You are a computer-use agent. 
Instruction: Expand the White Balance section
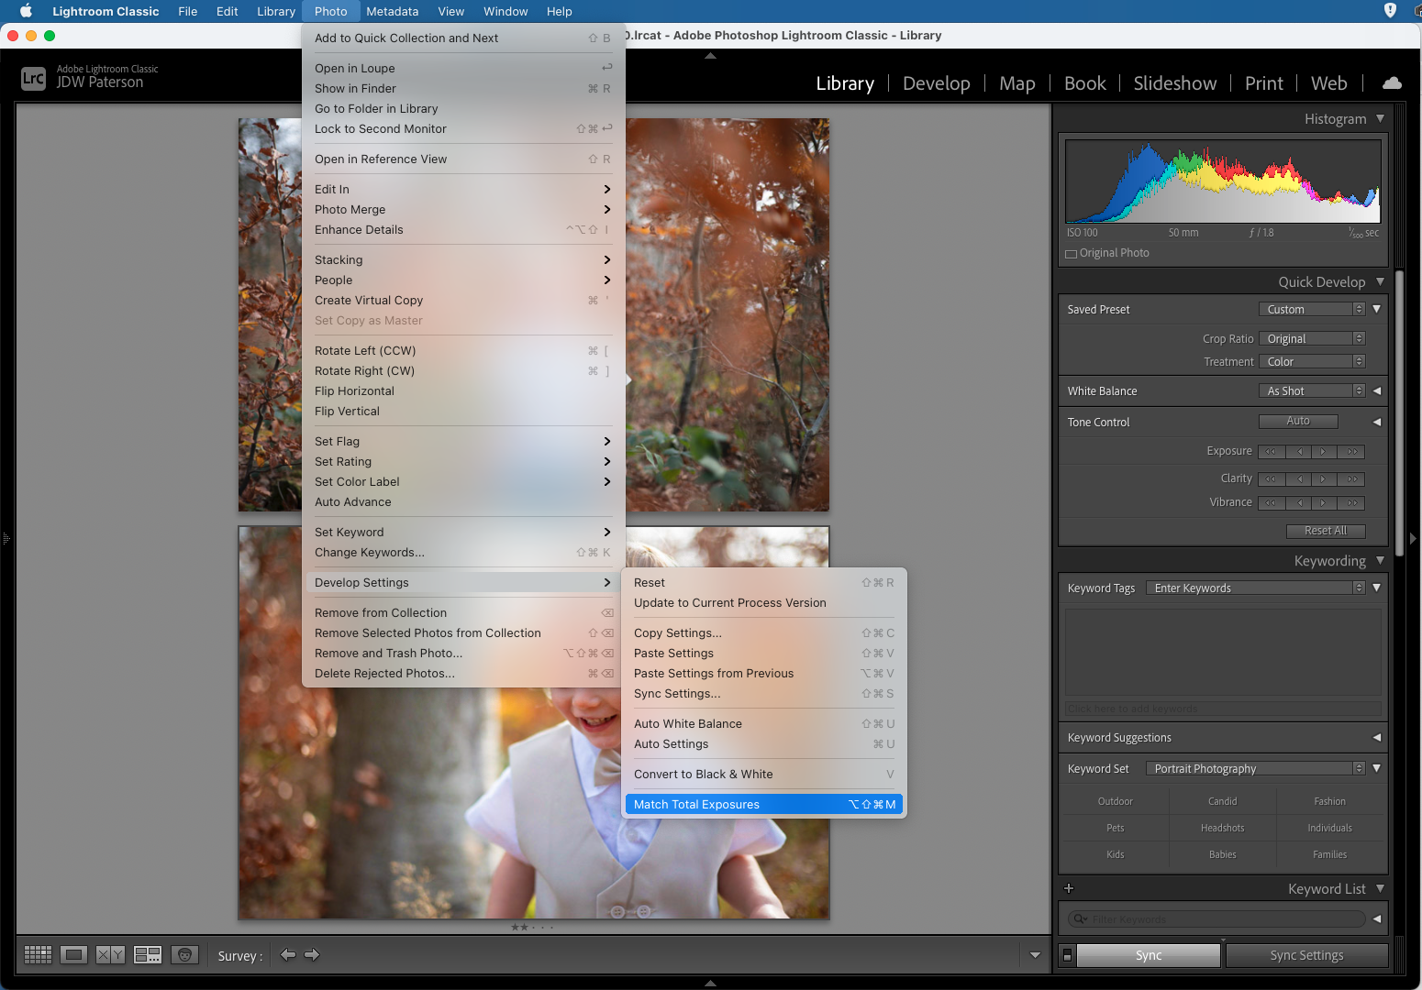(1376, 391)
